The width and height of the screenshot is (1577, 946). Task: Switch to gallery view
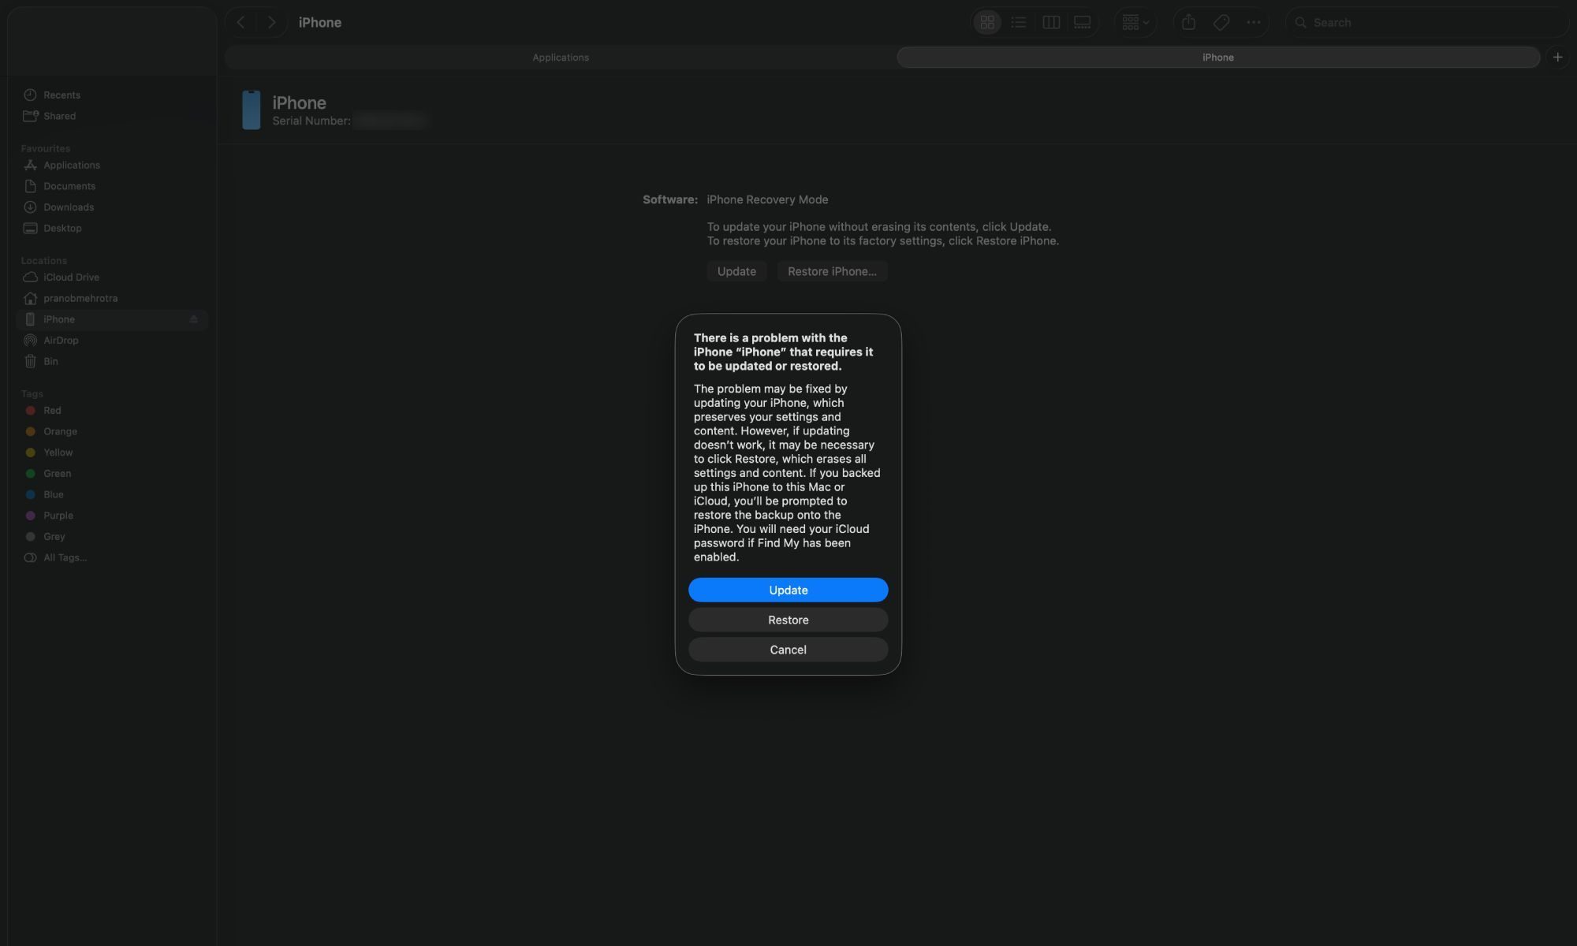pos(1083,22)
